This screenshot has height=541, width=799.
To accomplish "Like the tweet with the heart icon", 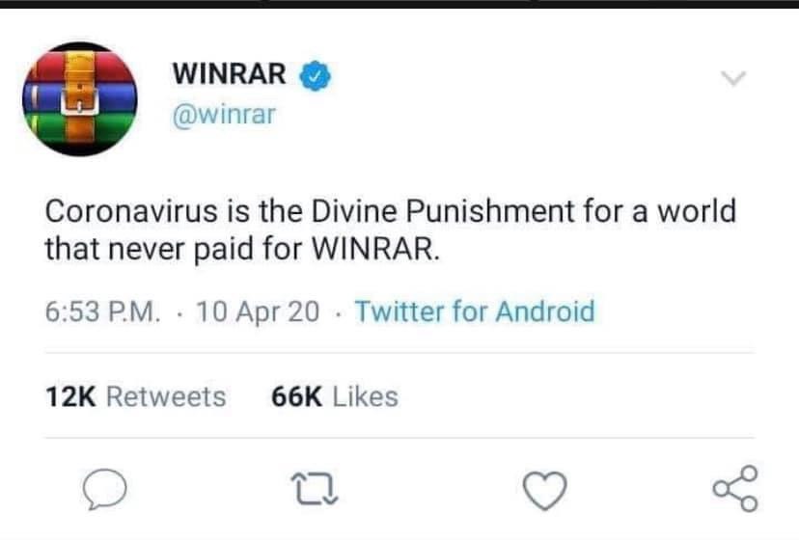I will pos(545,490).
